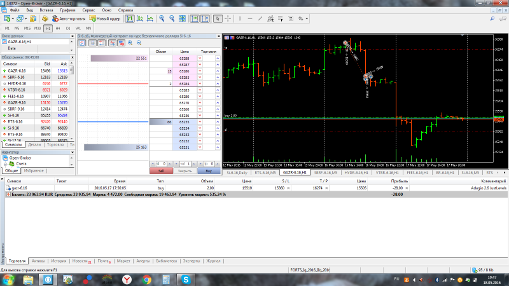Switch to Избранное tab in Navigator
The width and height of the screenshot is (509, 286).
(34, 170)
